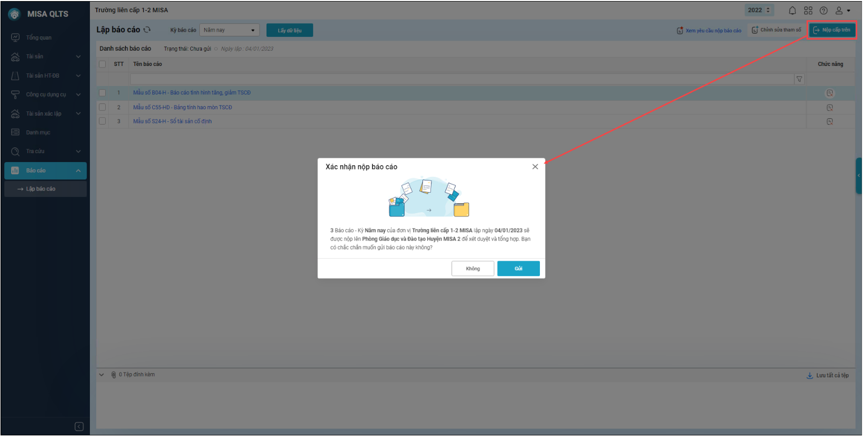This screenshot has height=437, width=864.
Task: Click Chỉnh sửa tham số
Action: click(x=776, y=30)
